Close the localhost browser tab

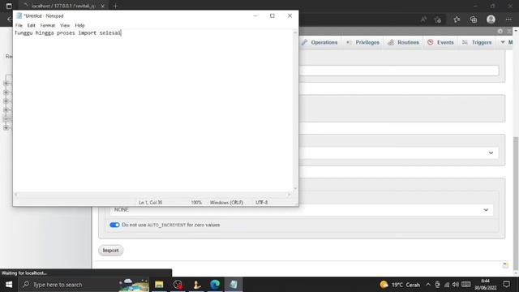point(103,6)
